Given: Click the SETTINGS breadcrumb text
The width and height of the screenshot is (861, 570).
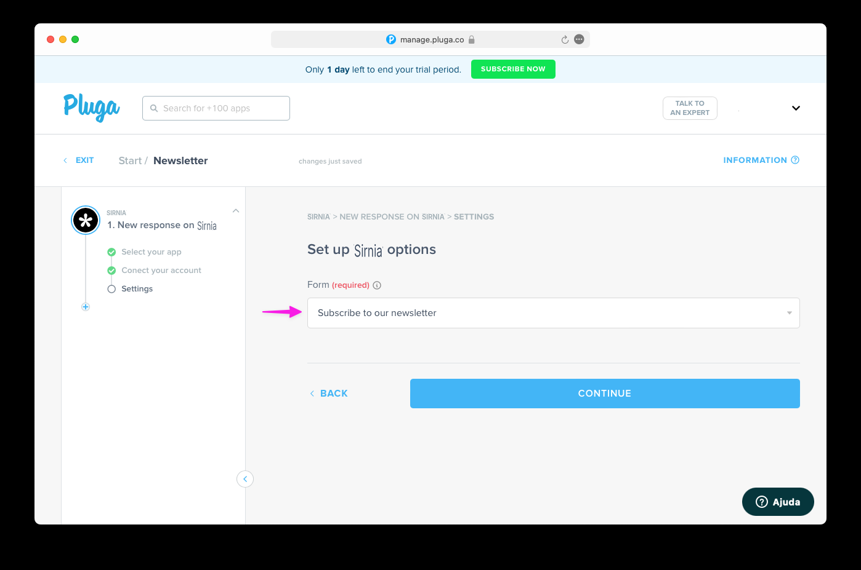Looking at the screenshot, I should click(x=474, y=217).
